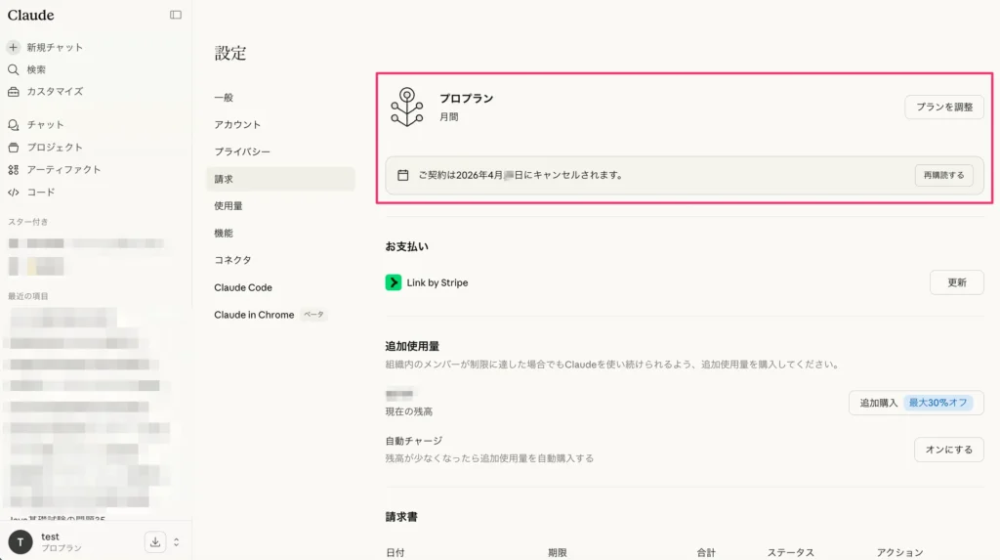
Task: Click the アクション column header
Action: (899, 552)
